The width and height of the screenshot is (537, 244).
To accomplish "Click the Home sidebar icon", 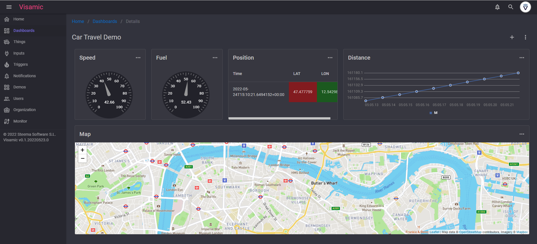I will coord(7,19).
